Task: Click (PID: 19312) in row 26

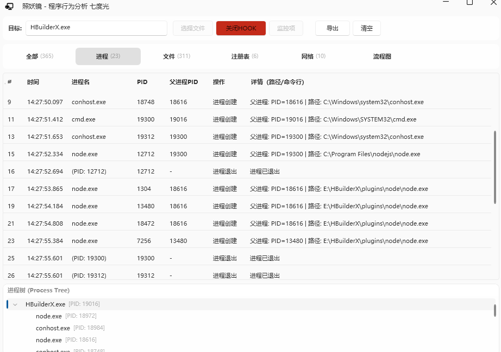Action: 89,276
